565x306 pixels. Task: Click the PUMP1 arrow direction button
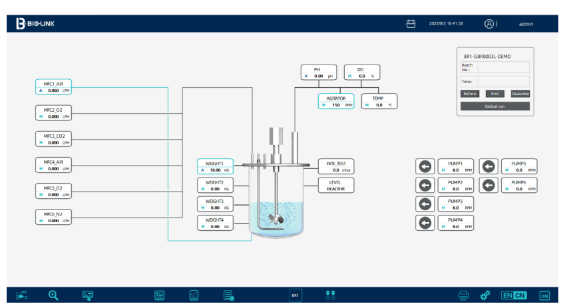(x=423, y=166)
